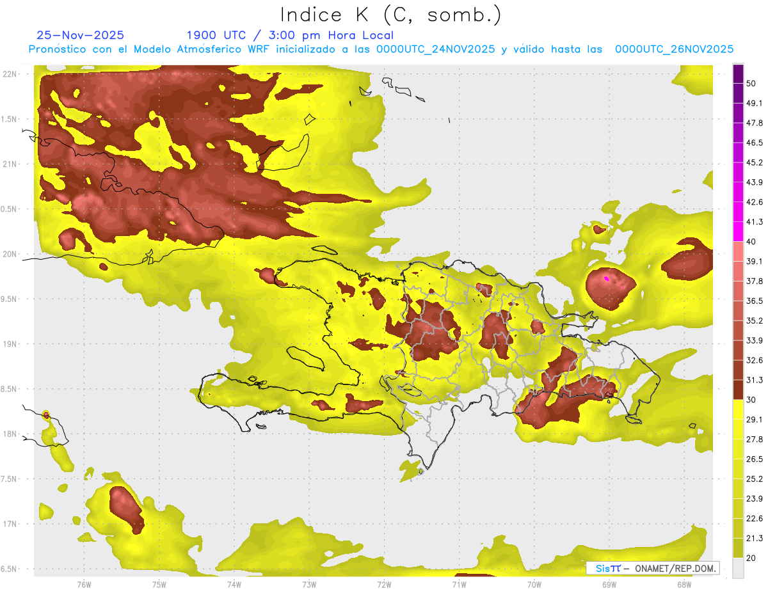Screen dimensions: 768x593
Task: Pick the legend value "27.8"
Action: pyautogui.click(x=755, y=439)
